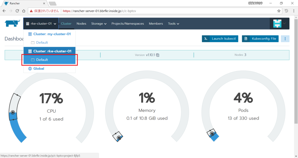Screen dimensions: 298x158
Task: Download the Kubeconfig File
Action: (260, 39)
